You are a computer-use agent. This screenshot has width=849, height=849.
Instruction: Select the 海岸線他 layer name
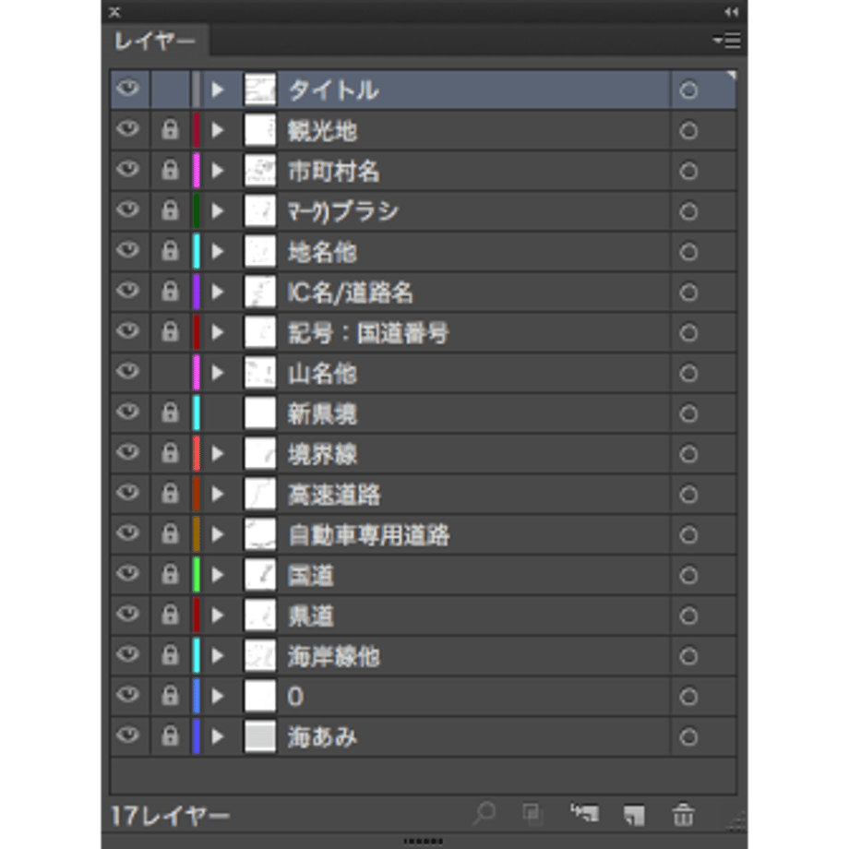pyautogui.click(x=333, y=656)
